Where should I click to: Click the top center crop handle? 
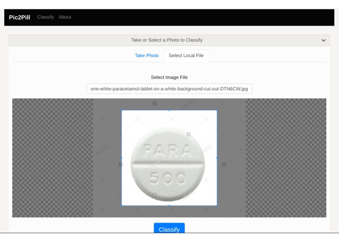(169, 110)
